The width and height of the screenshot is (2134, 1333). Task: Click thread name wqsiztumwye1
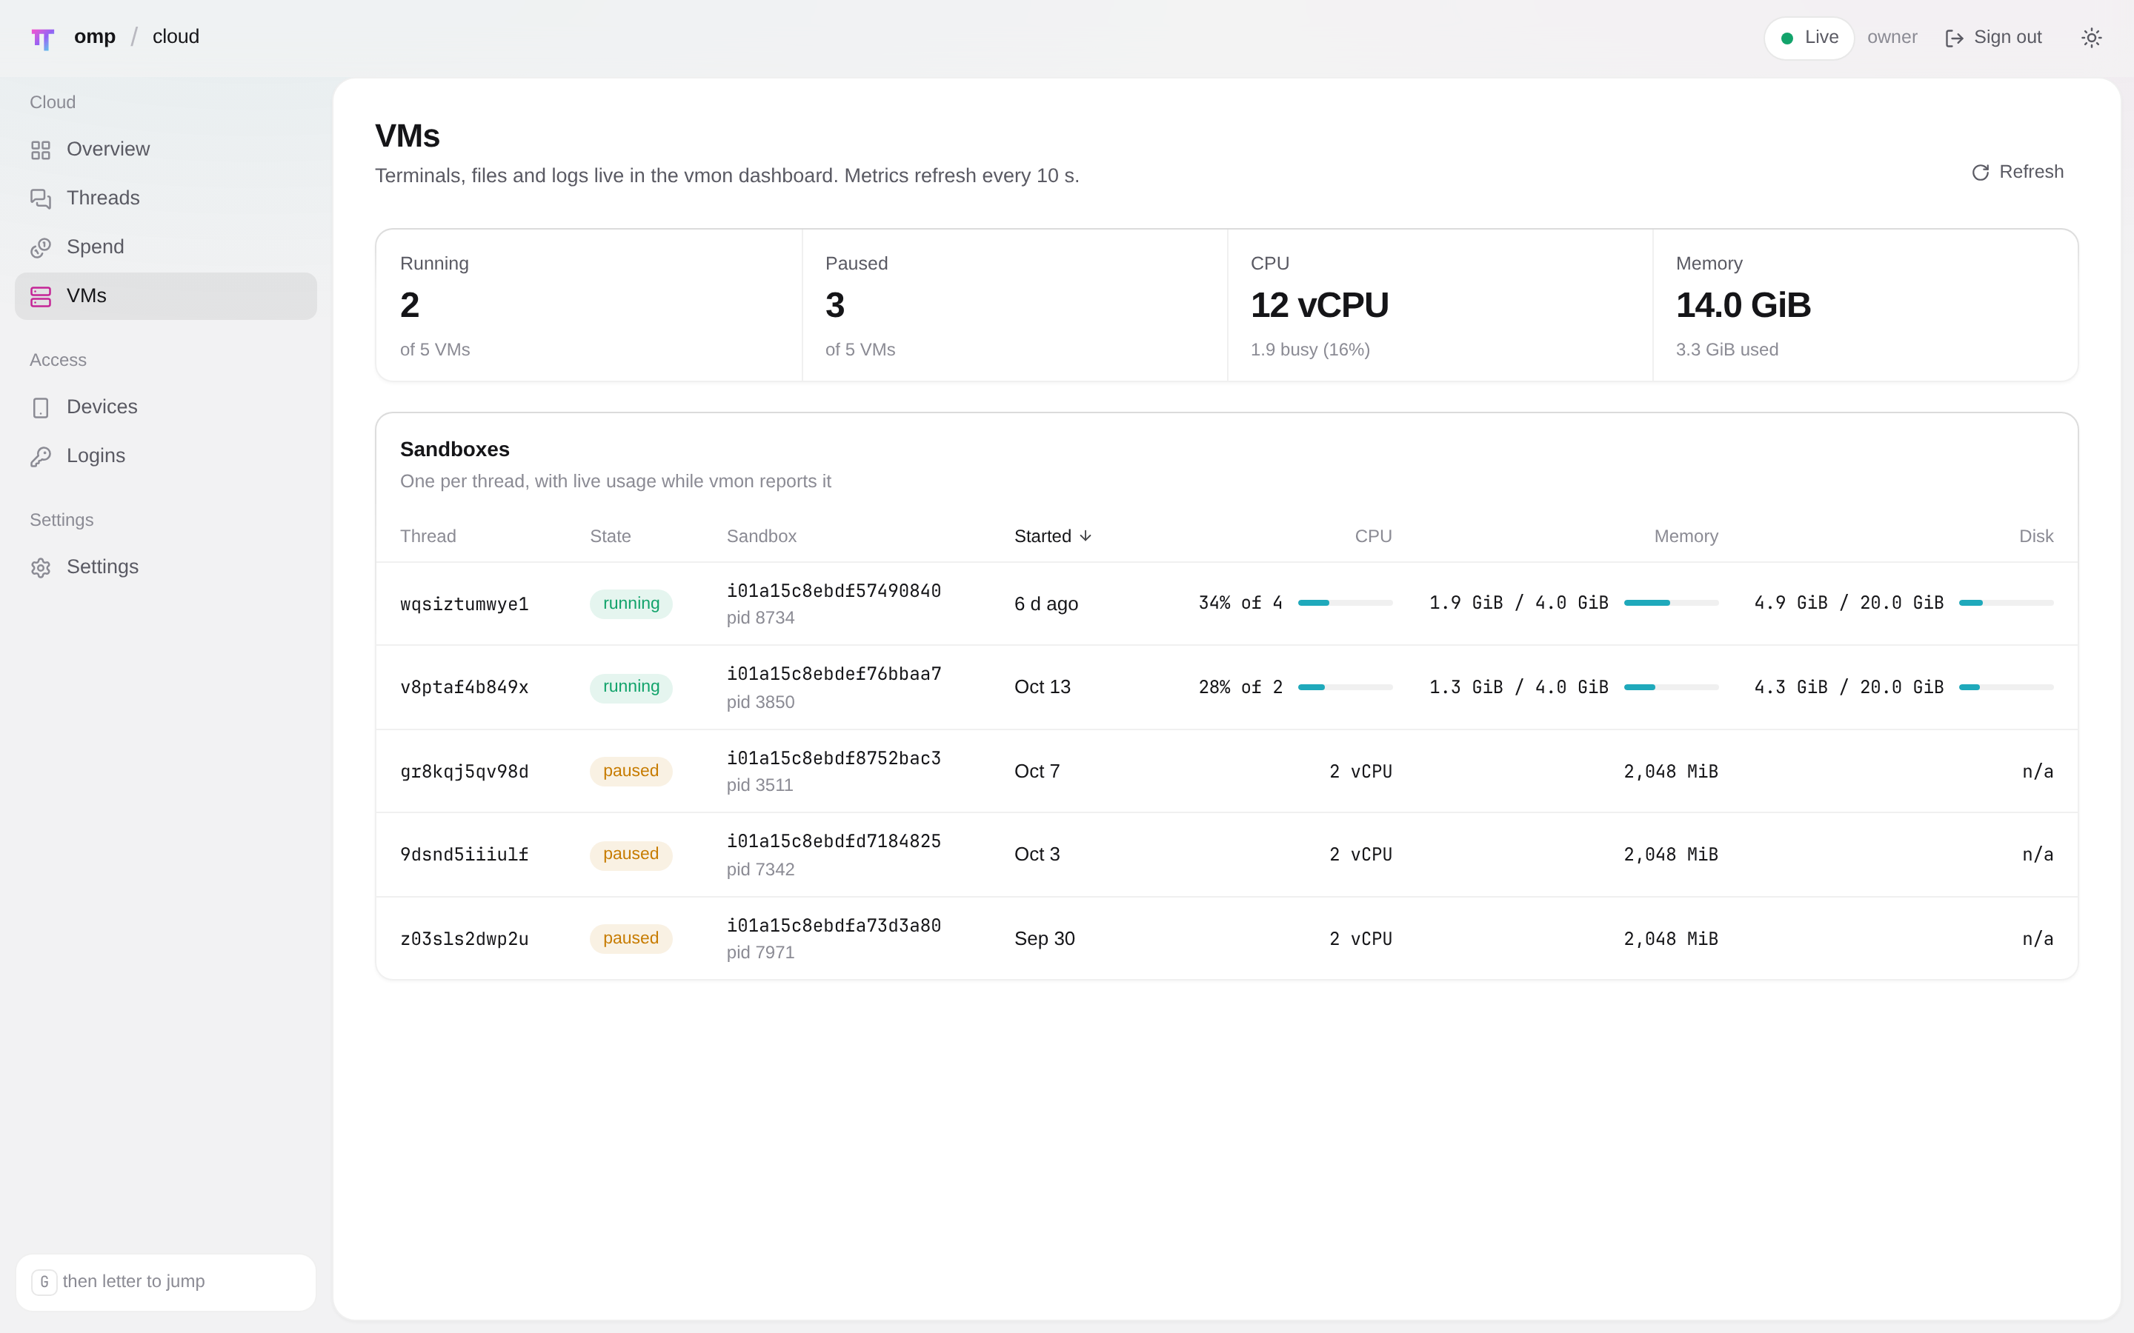point(465,604)
